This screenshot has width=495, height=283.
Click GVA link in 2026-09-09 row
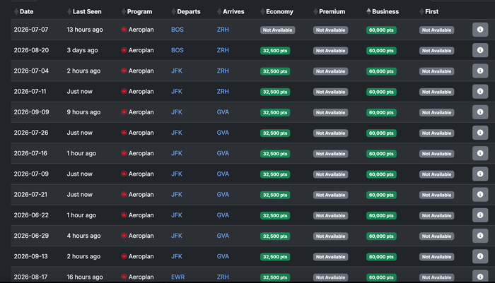(223, 112)
